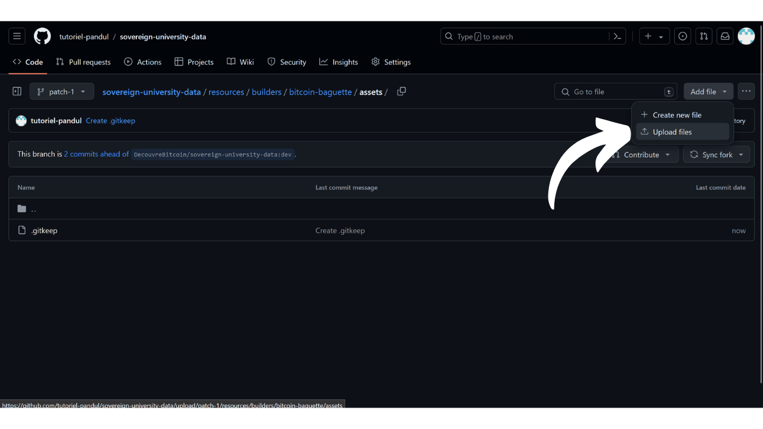This screenshot has width=763, height=429.
Task: Open the issues icon in header
Action: click(x=683, y=36)
